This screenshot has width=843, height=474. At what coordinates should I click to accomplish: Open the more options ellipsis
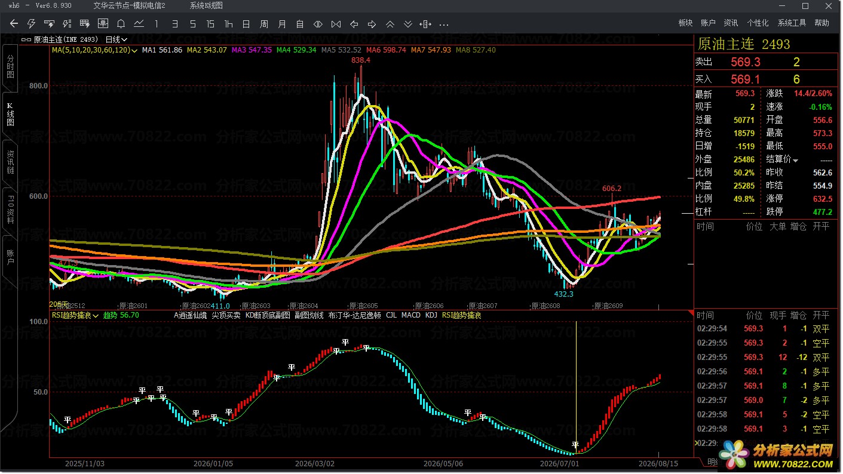tap(443, 24)
